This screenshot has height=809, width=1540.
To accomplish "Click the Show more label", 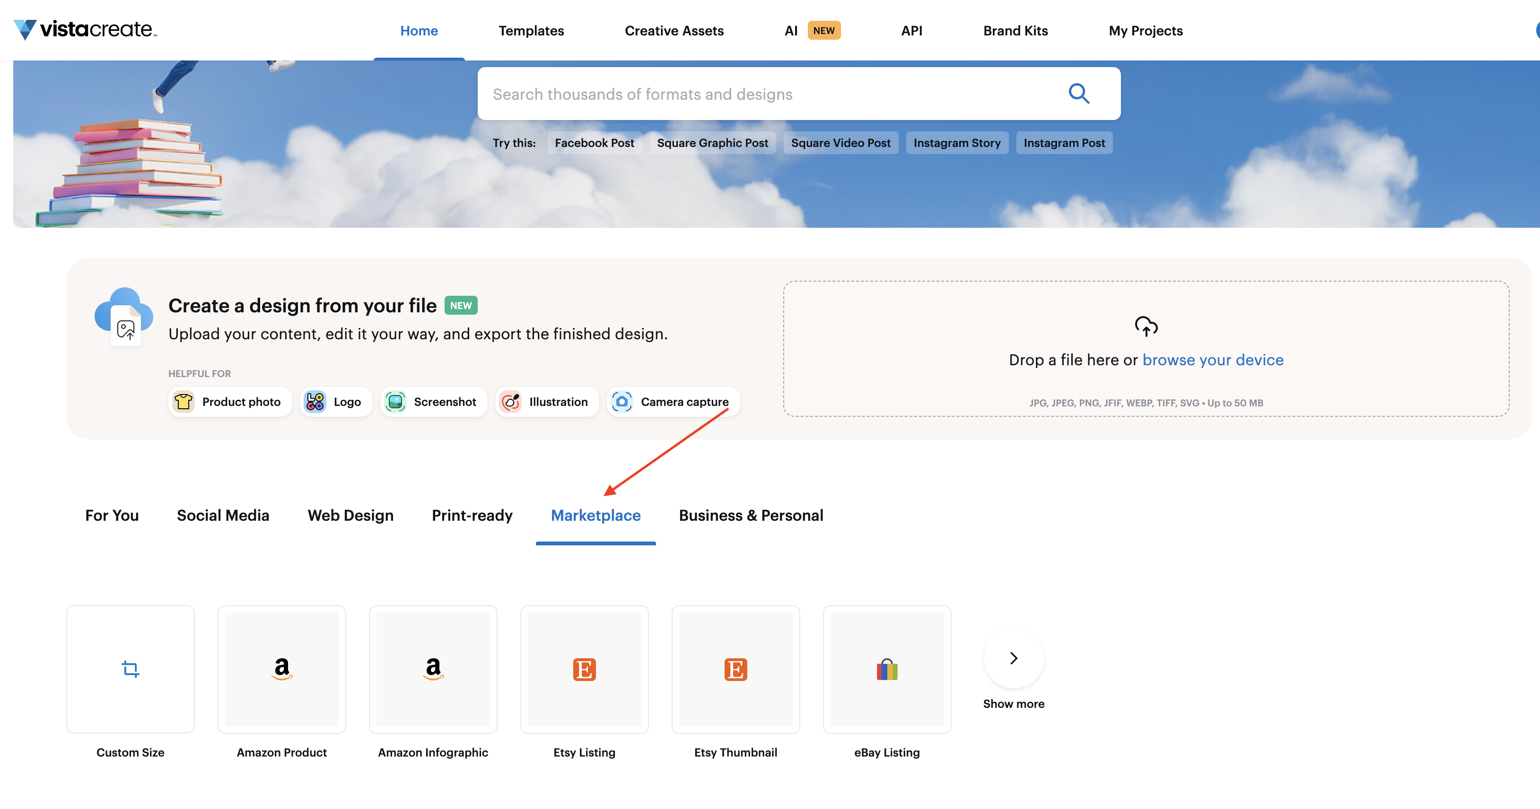I will [1014, 704].
